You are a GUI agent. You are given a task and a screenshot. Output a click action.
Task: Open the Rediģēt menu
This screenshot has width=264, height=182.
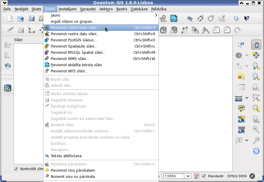click(21, 9)
